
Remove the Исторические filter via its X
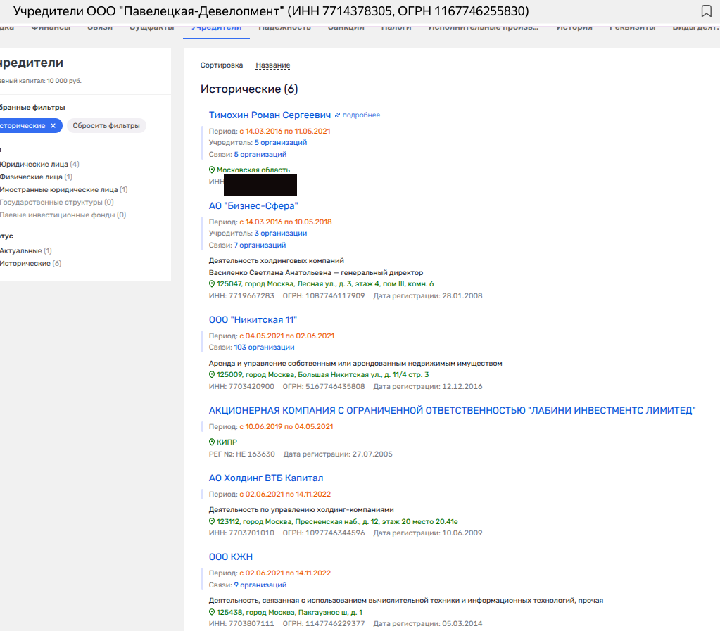click(x=53, y=126)
